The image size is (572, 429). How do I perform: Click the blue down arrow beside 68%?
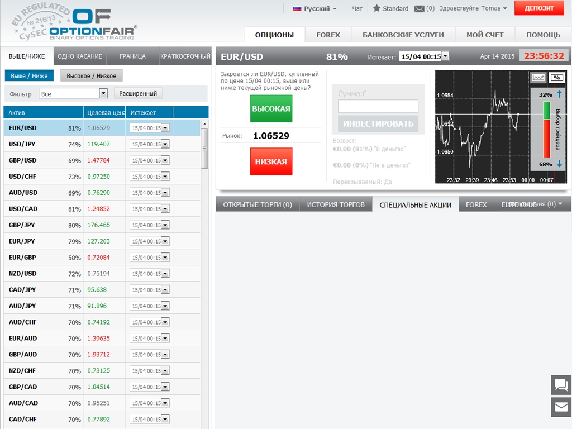point(559,164)
